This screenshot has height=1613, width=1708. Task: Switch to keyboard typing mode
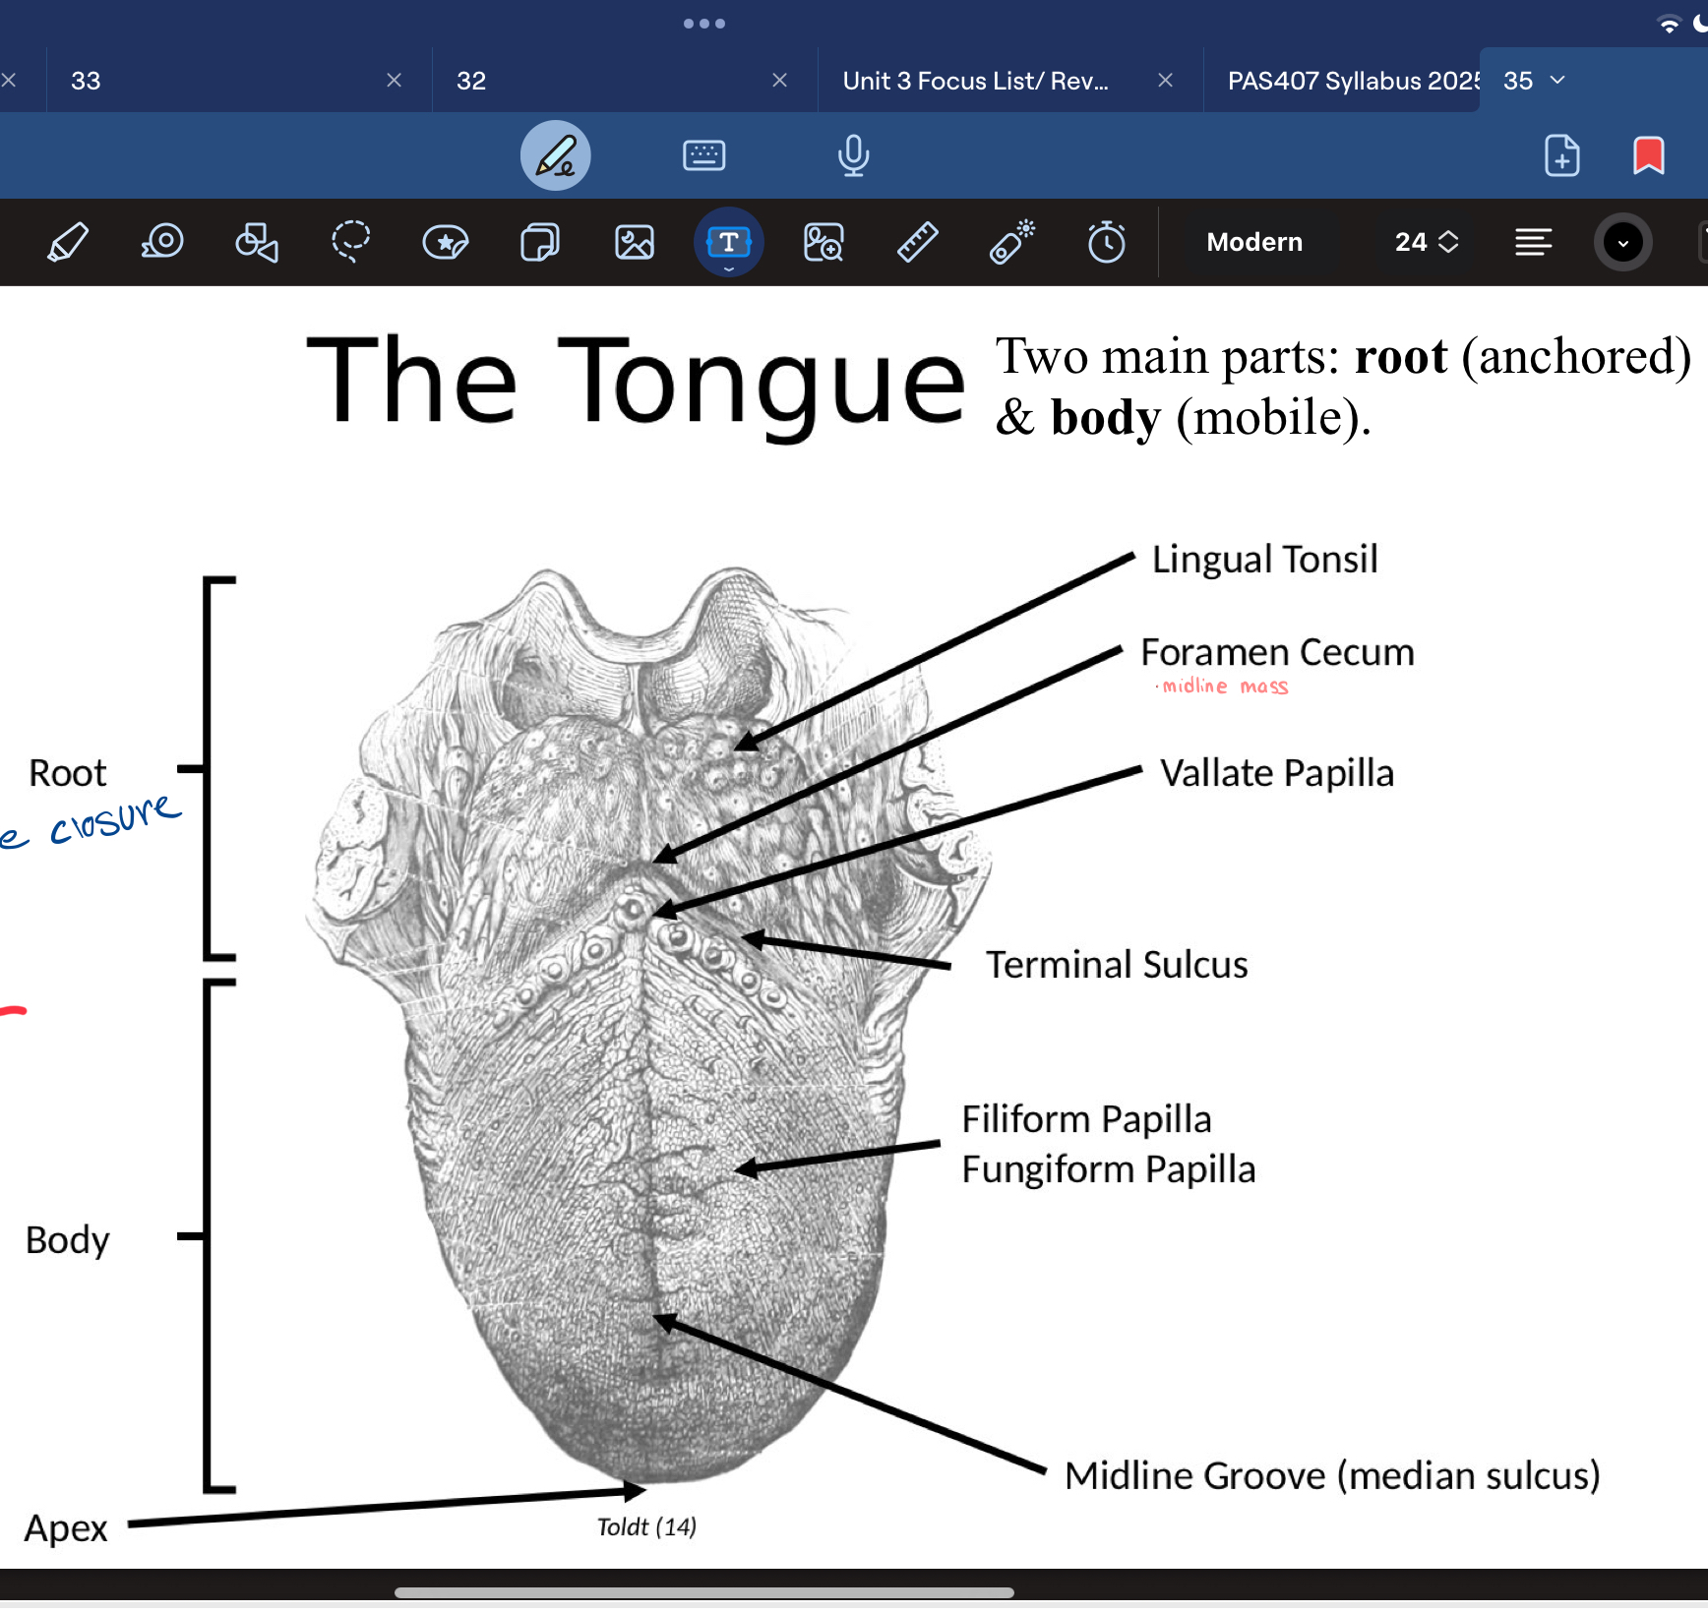[x=704, y=155]
